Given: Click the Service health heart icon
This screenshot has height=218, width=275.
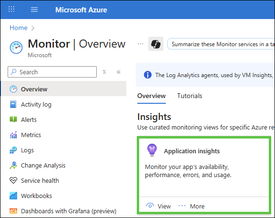Looking at the screenshot, I should pos(13,180).
